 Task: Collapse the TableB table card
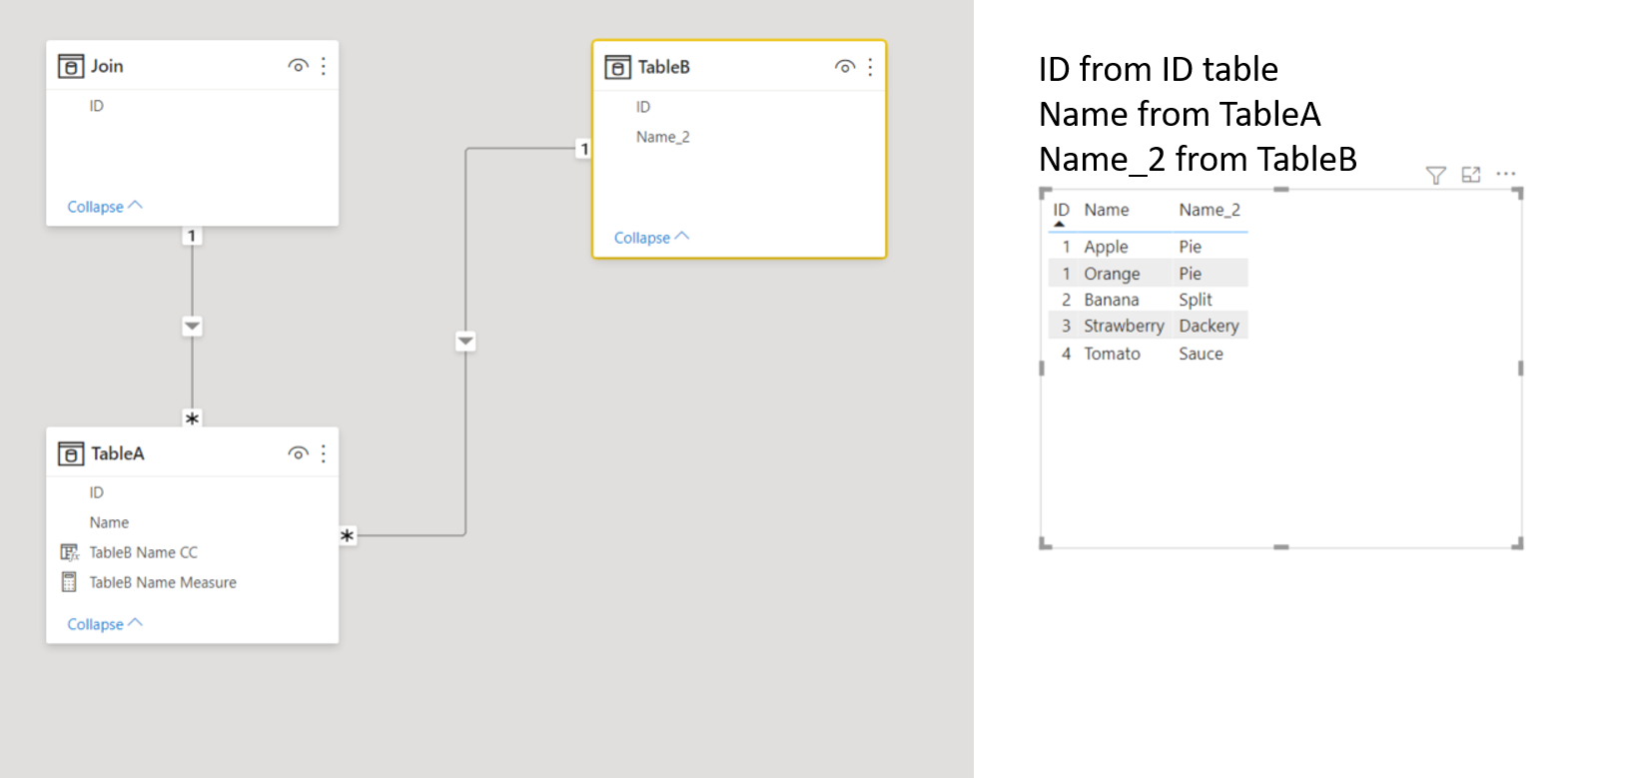pos(652,238)
